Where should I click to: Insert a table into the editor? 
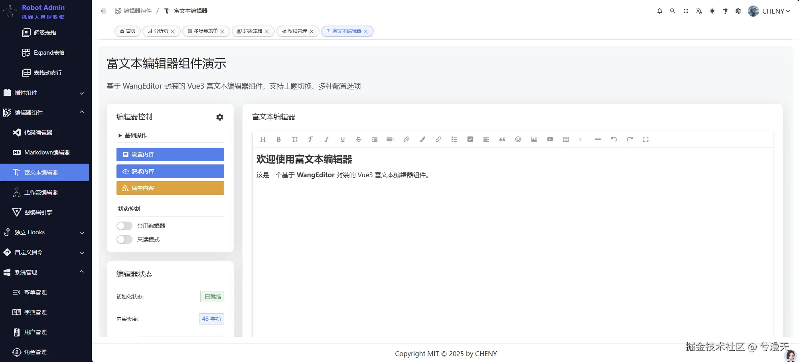click(x=566, y=139)
